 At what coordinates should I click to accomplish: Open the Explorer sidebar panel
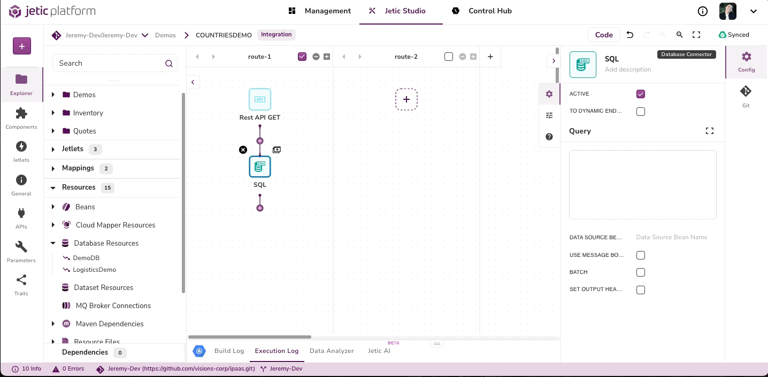point(21,84)
